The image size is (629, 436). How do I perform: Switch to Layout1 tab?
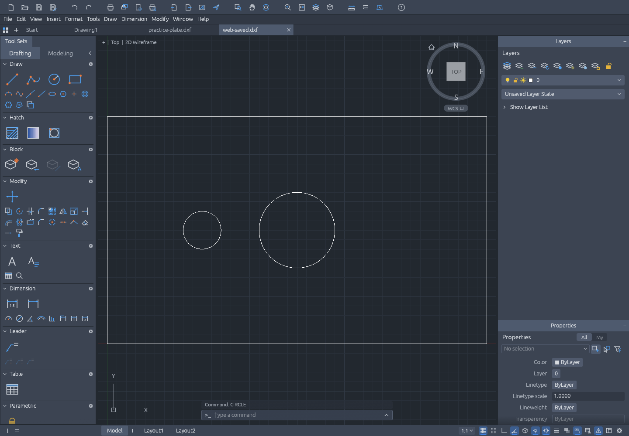click(154, 431)
